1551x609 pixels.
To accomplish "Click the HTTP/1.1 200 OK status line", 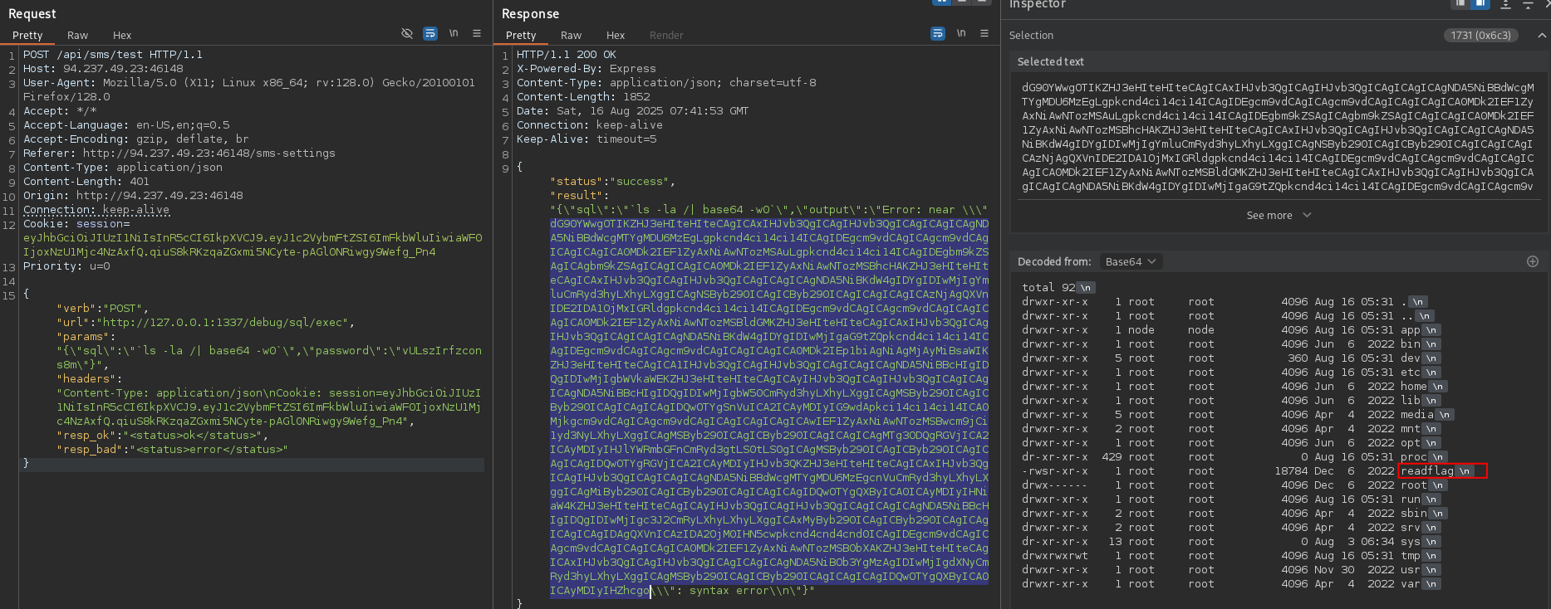I will (x=567, y=55).
